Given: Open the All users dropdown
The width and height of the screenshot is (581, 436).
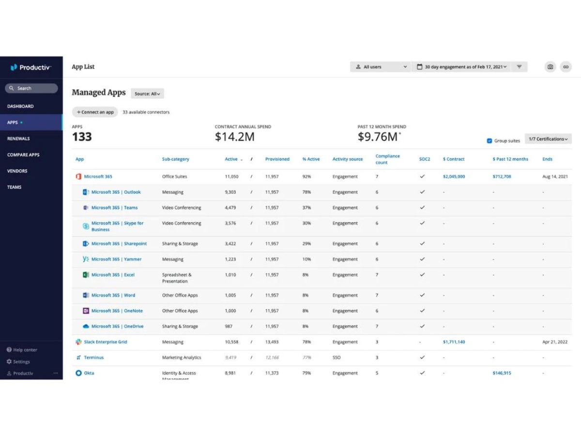Looking at the screenshot, I should click(x=381, y=67).
